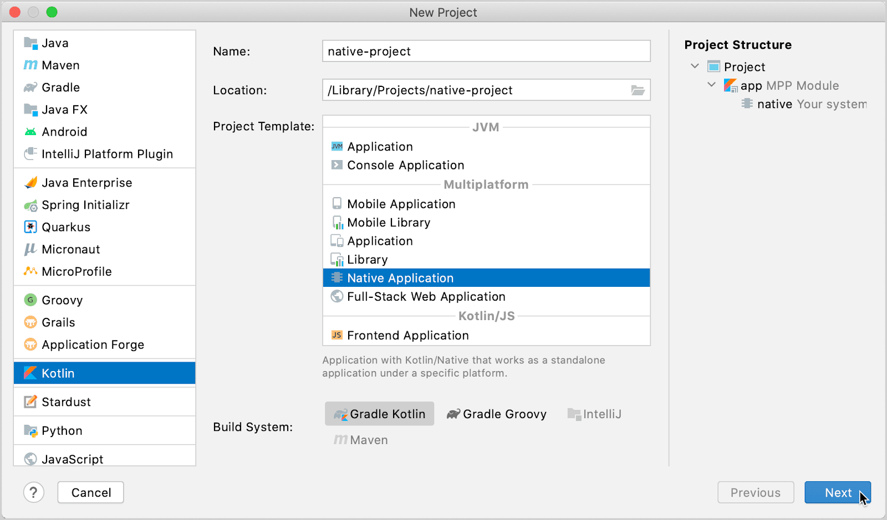This screenshot has height=520, width=887.
Task: Choose Gradle Groovy build system
Action: (x=497, y=414)
